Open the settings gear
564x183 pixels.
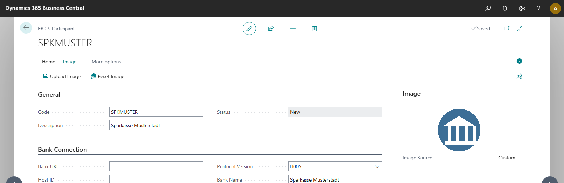click(522, 8)
